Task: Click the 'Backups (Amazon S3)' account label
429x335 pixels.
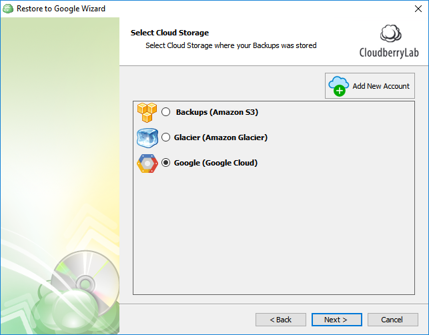Action: [x=217, y=112]
